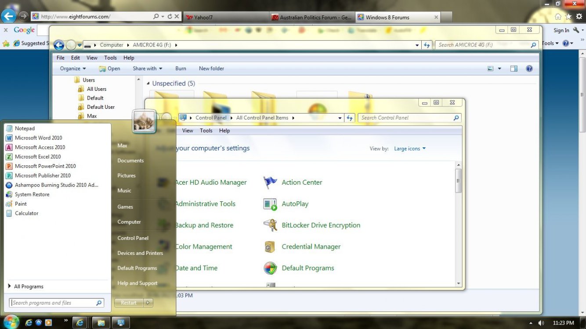The height and width of the screenshot is (329, 586).
Task: Open Administrative Tools in Control Panel
Action: 205,204
